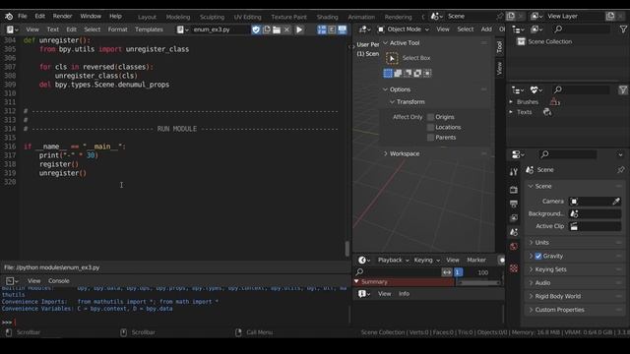
Task: Toggle word wrap in text editor
Action: click(x=332, y=29)
